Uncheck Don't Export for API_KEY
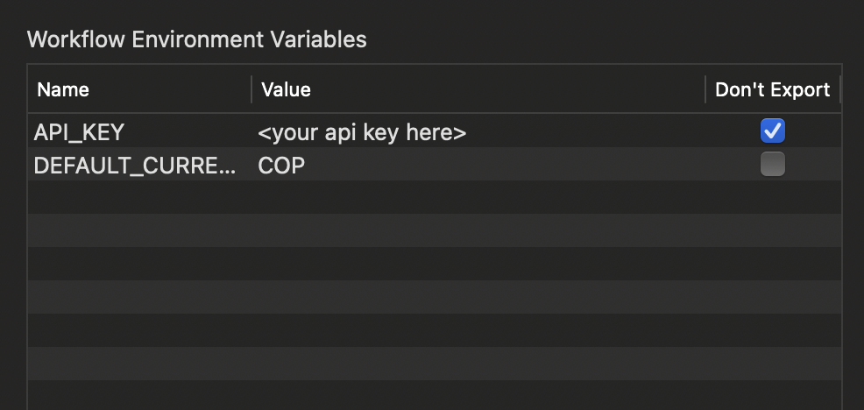 click(773, 131)
